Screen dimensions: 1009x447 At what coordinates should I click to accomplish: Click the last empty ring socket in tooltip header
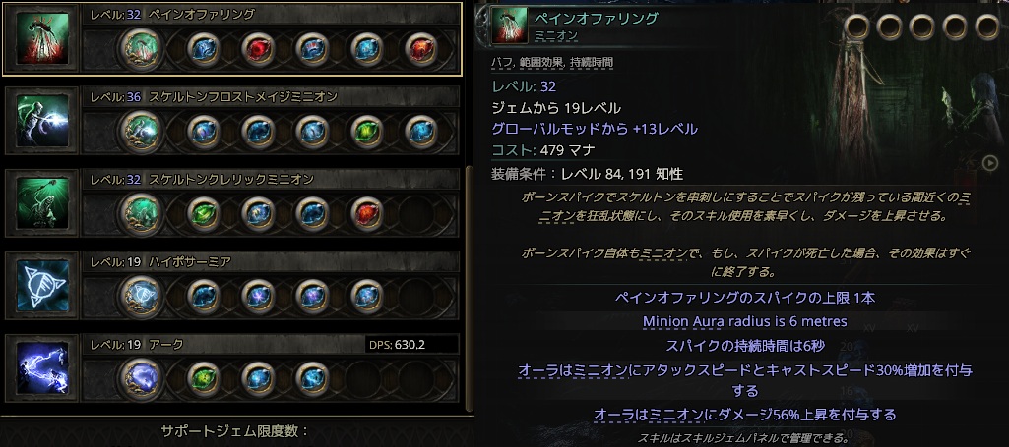(987, 27)
